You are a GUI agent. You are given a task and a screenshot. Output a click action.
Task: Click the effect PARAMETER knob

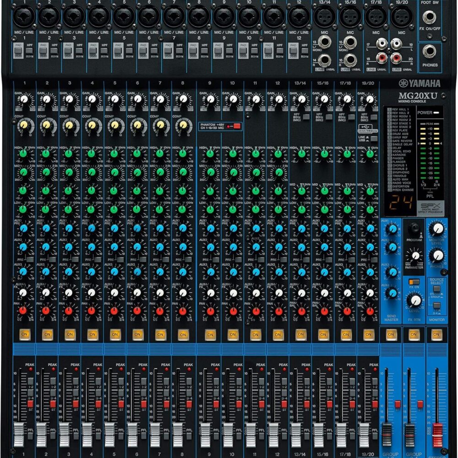tap(415, 256)
